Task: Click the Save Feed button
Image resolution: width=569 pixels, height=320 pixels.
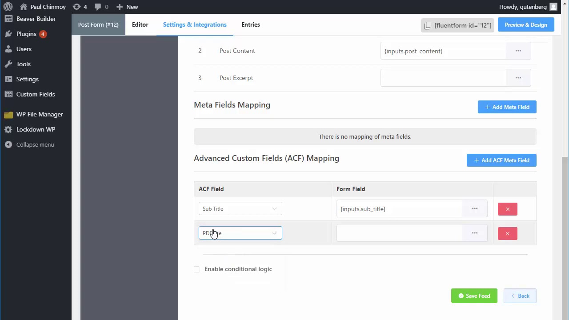Action: click(474, 296)
